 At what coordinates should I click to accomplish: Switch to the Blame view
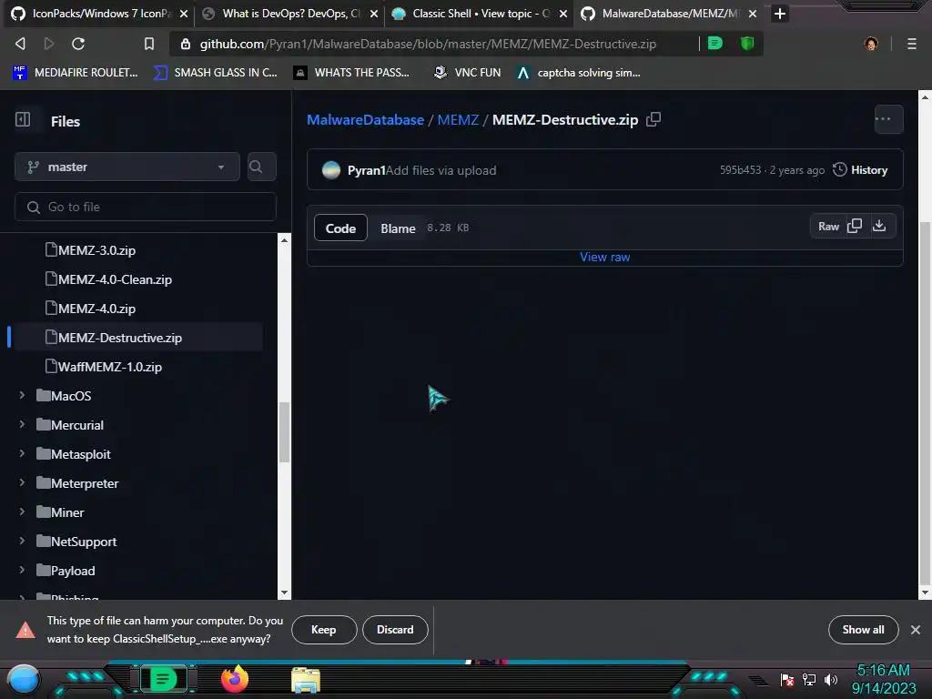tap(398, 228)
